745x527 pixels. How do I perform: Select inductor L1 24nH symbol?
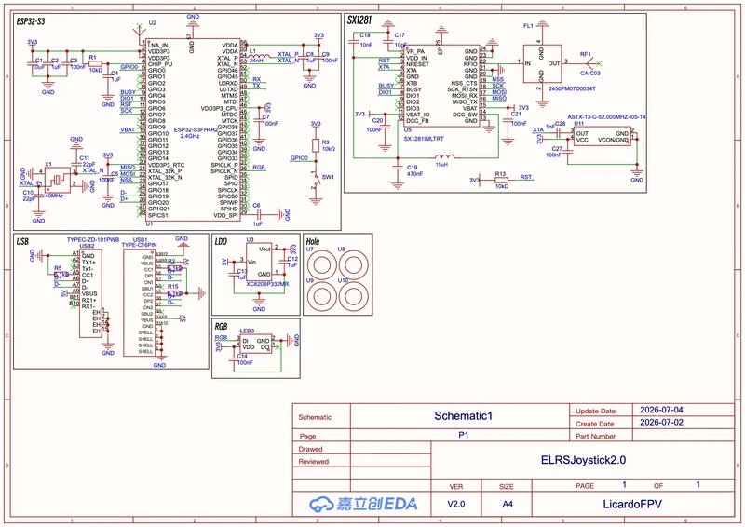pos(259,55)
